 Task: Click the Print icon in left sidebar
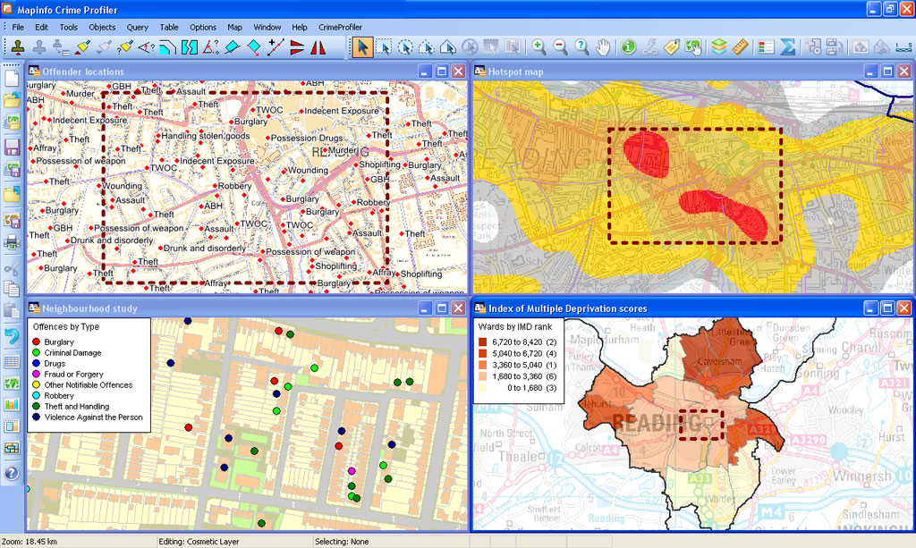coord(13,241)
